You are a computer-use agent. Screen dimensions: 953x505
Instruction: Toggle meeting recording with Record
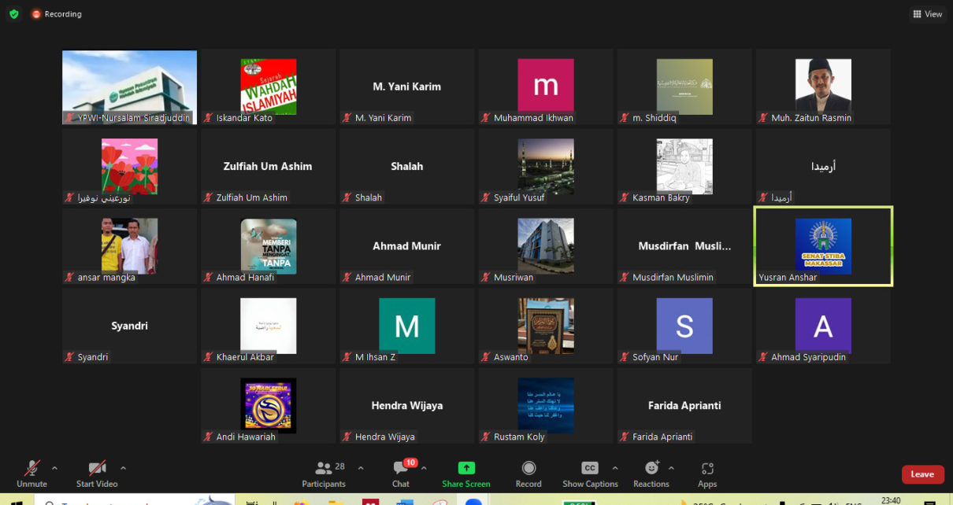click(528, 474)
